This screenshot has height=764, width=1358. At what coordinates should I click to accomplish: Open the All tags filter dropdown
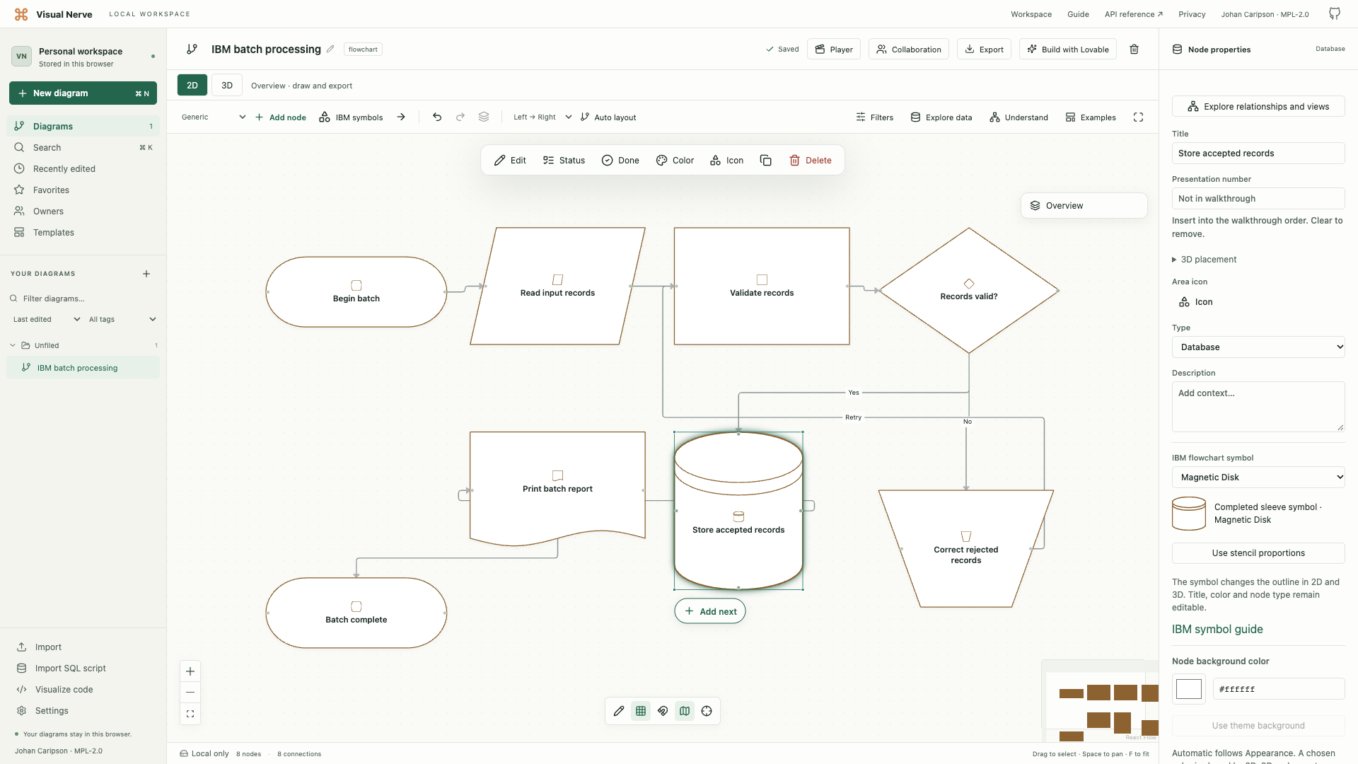point(122,320)
